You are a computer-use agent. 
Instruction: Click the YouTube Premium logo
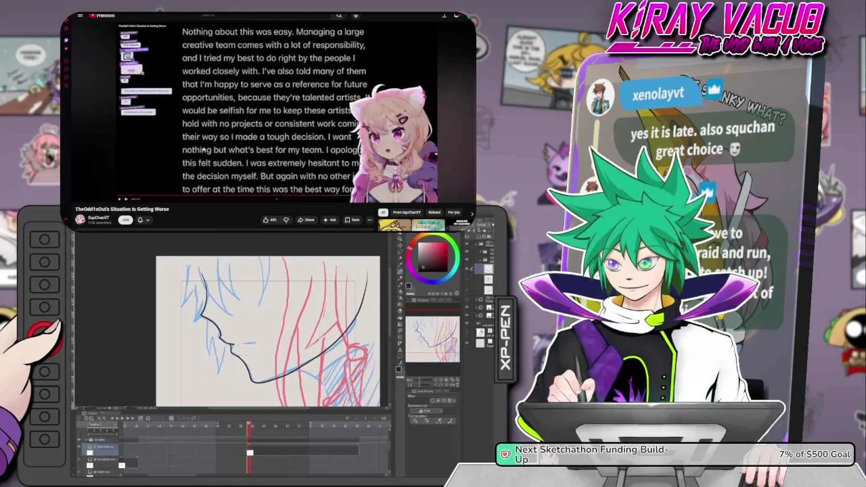click(x=103, y=15)
